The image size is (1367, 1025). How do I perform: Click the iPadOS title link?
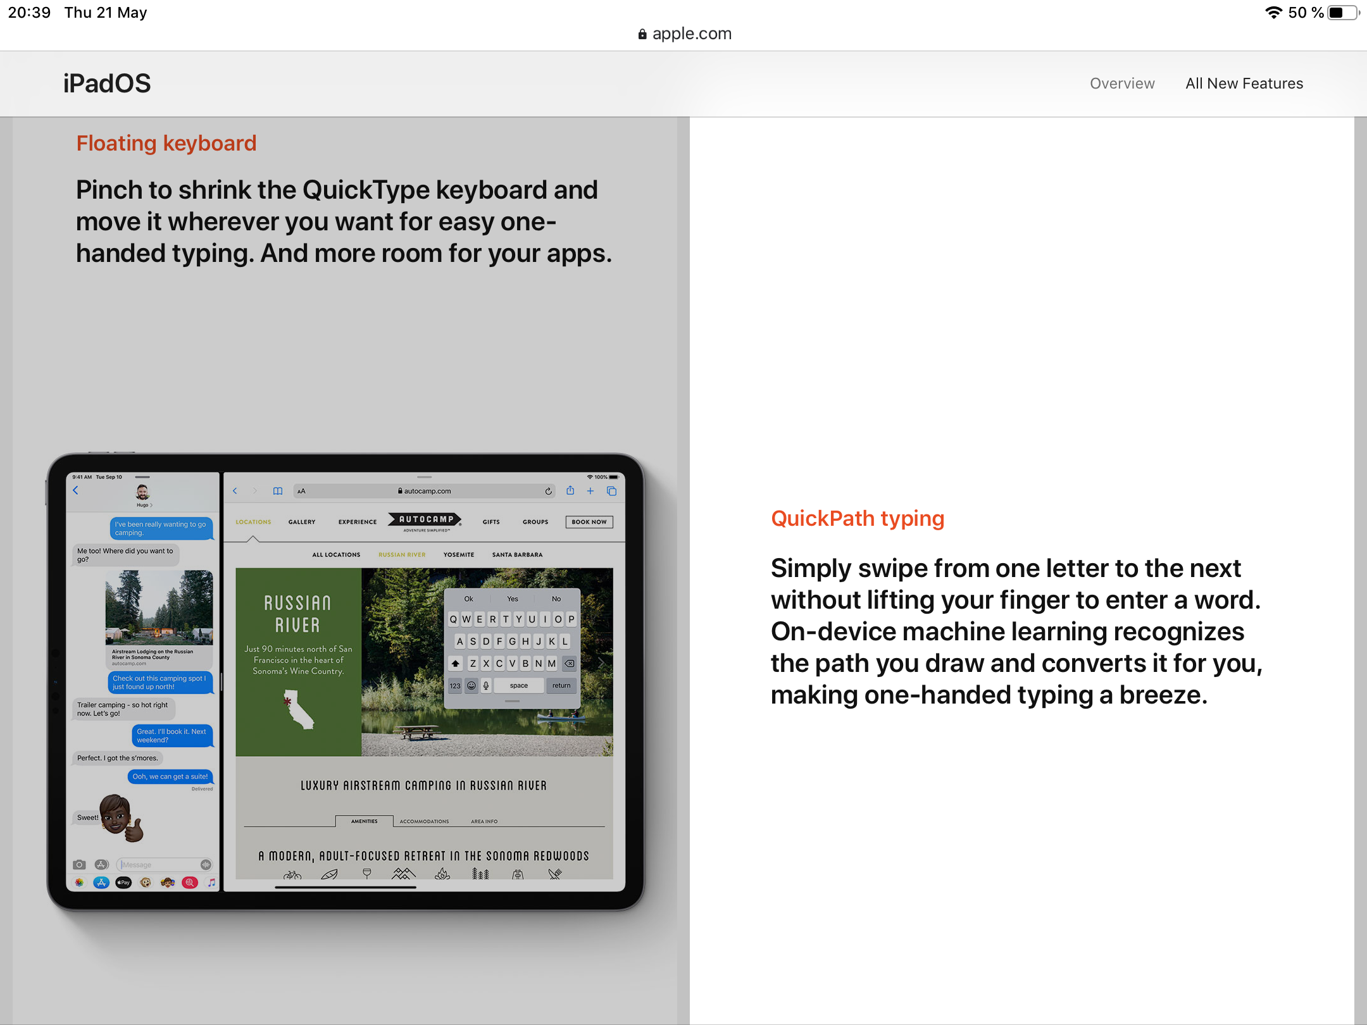[x=107, y=84]
